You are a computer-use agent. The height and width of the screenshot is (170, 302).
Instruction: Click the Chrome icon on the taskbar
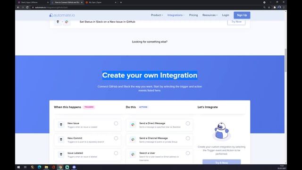pyautogui.click(x=60, y=167)
